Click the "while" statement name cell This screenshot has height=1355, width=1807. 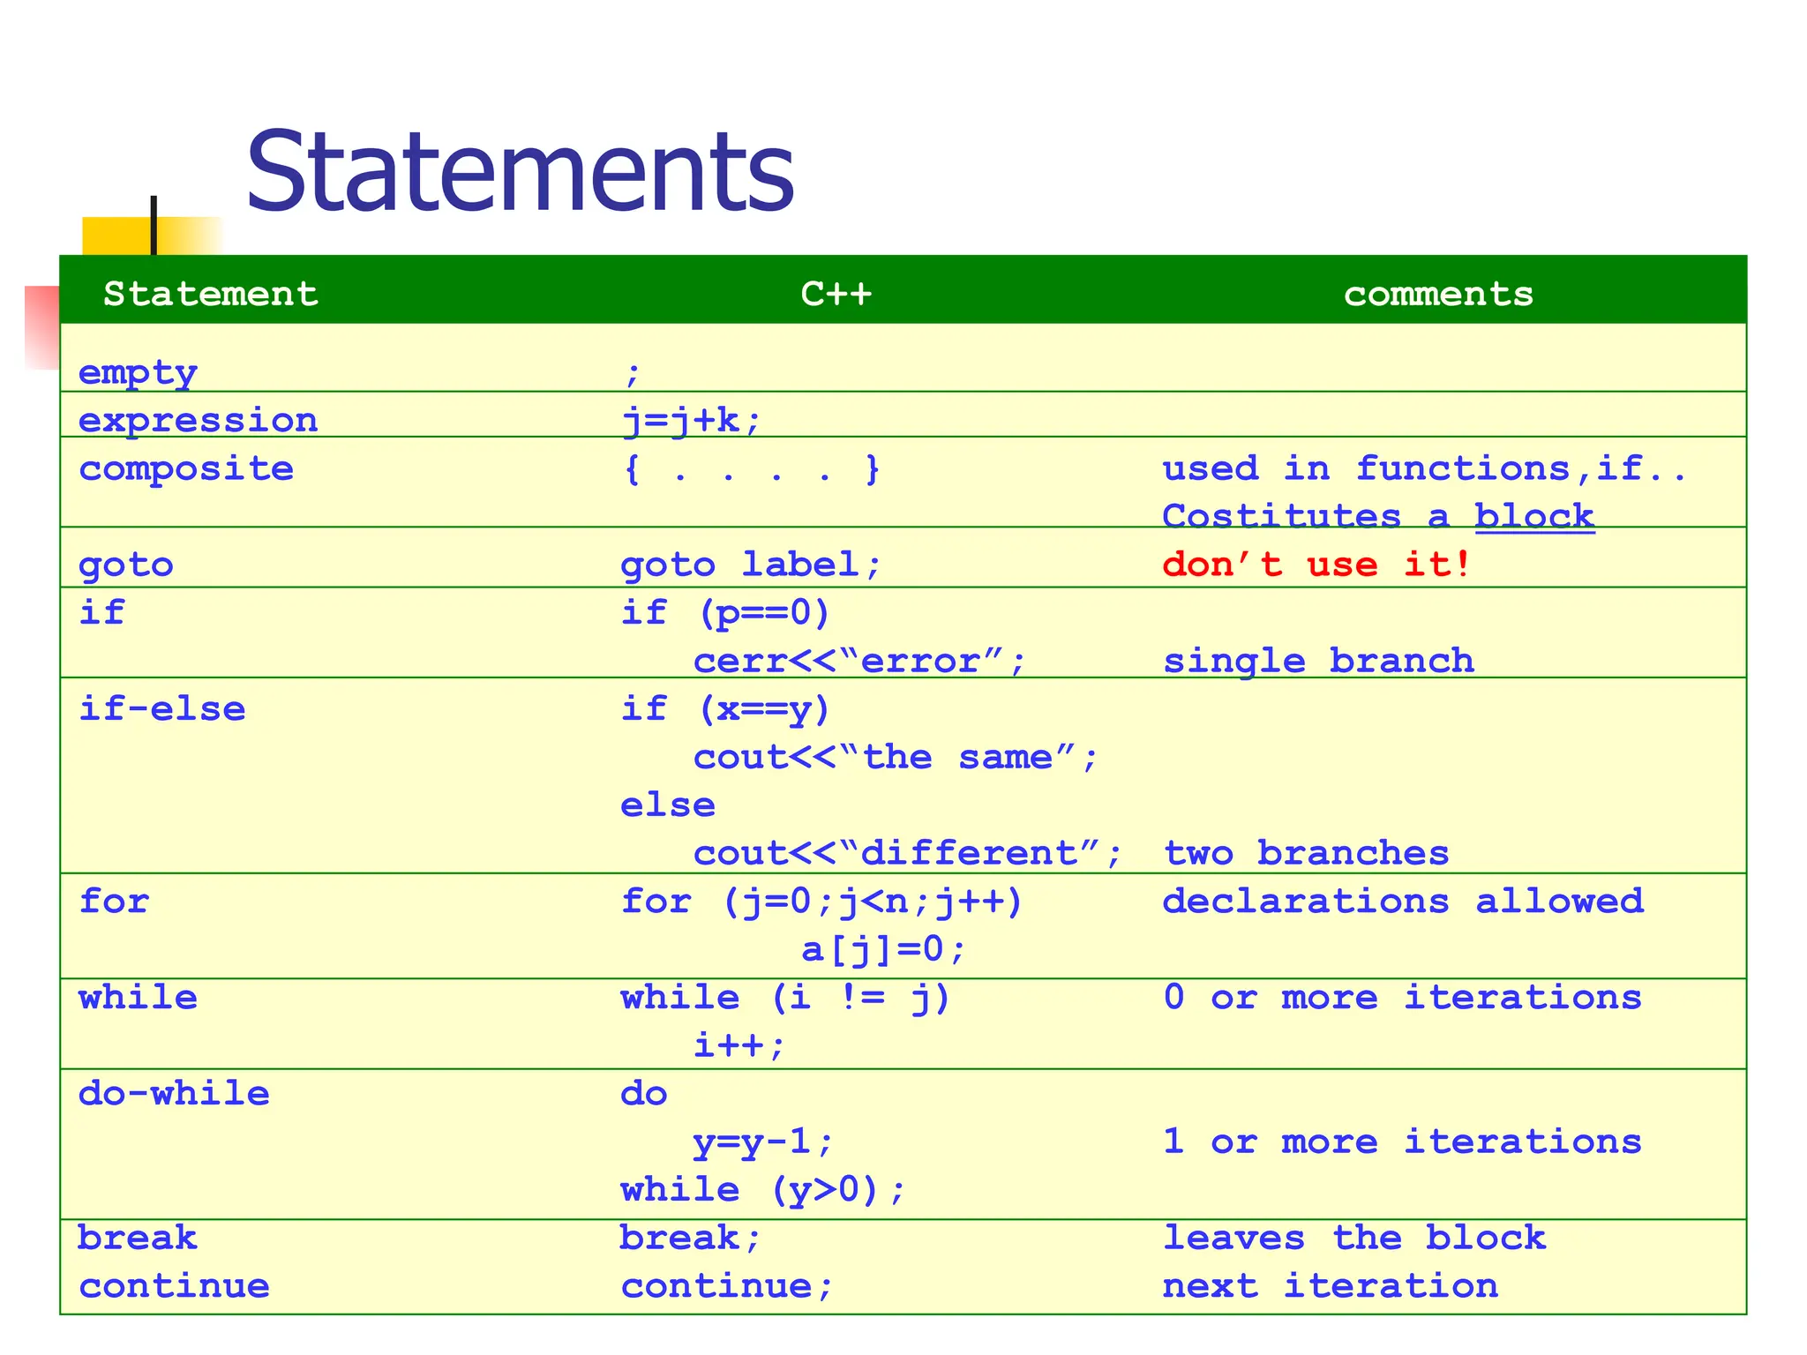click(x=138, y=998)
